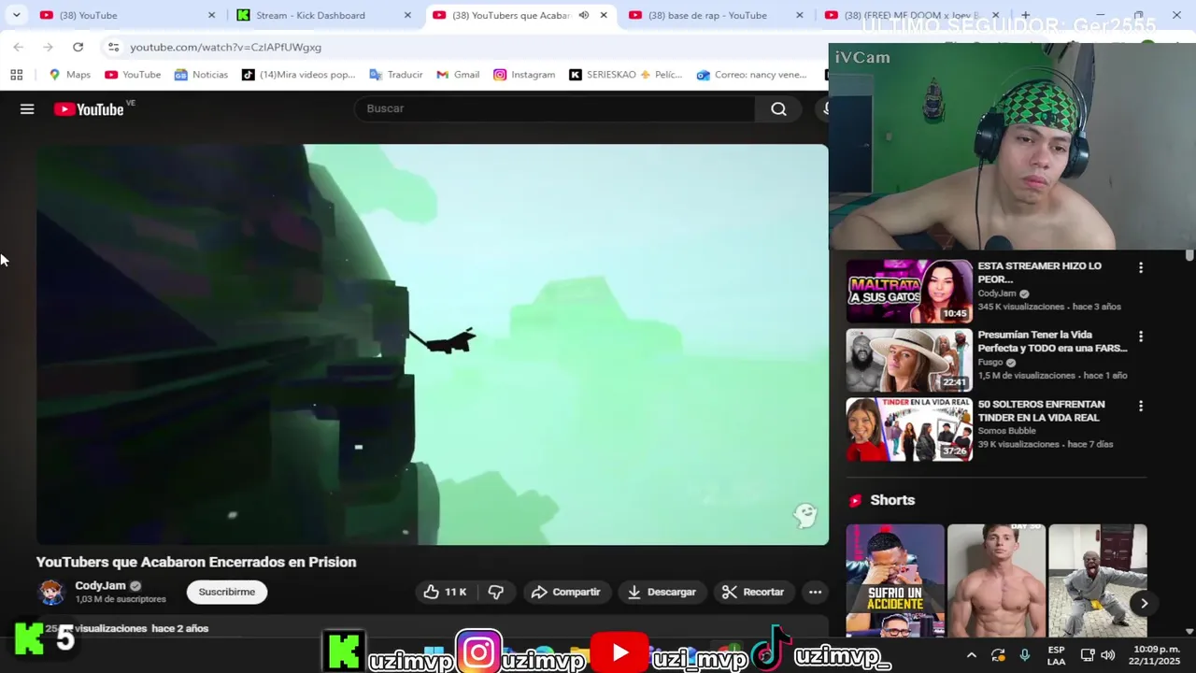Viewport: 1196px width, 673px height.
Task: Open a new browser tab with plus
Action: coord(1025,15)
